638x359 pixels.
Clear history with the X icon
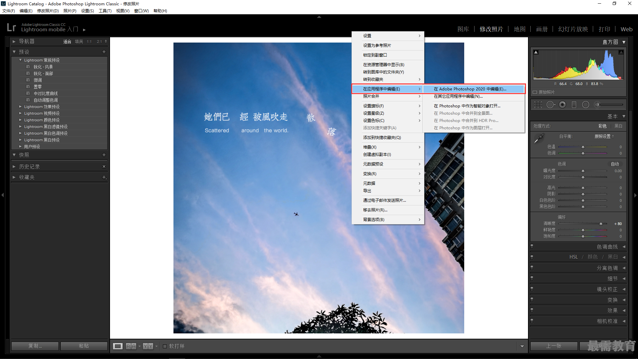coord(104,167)
